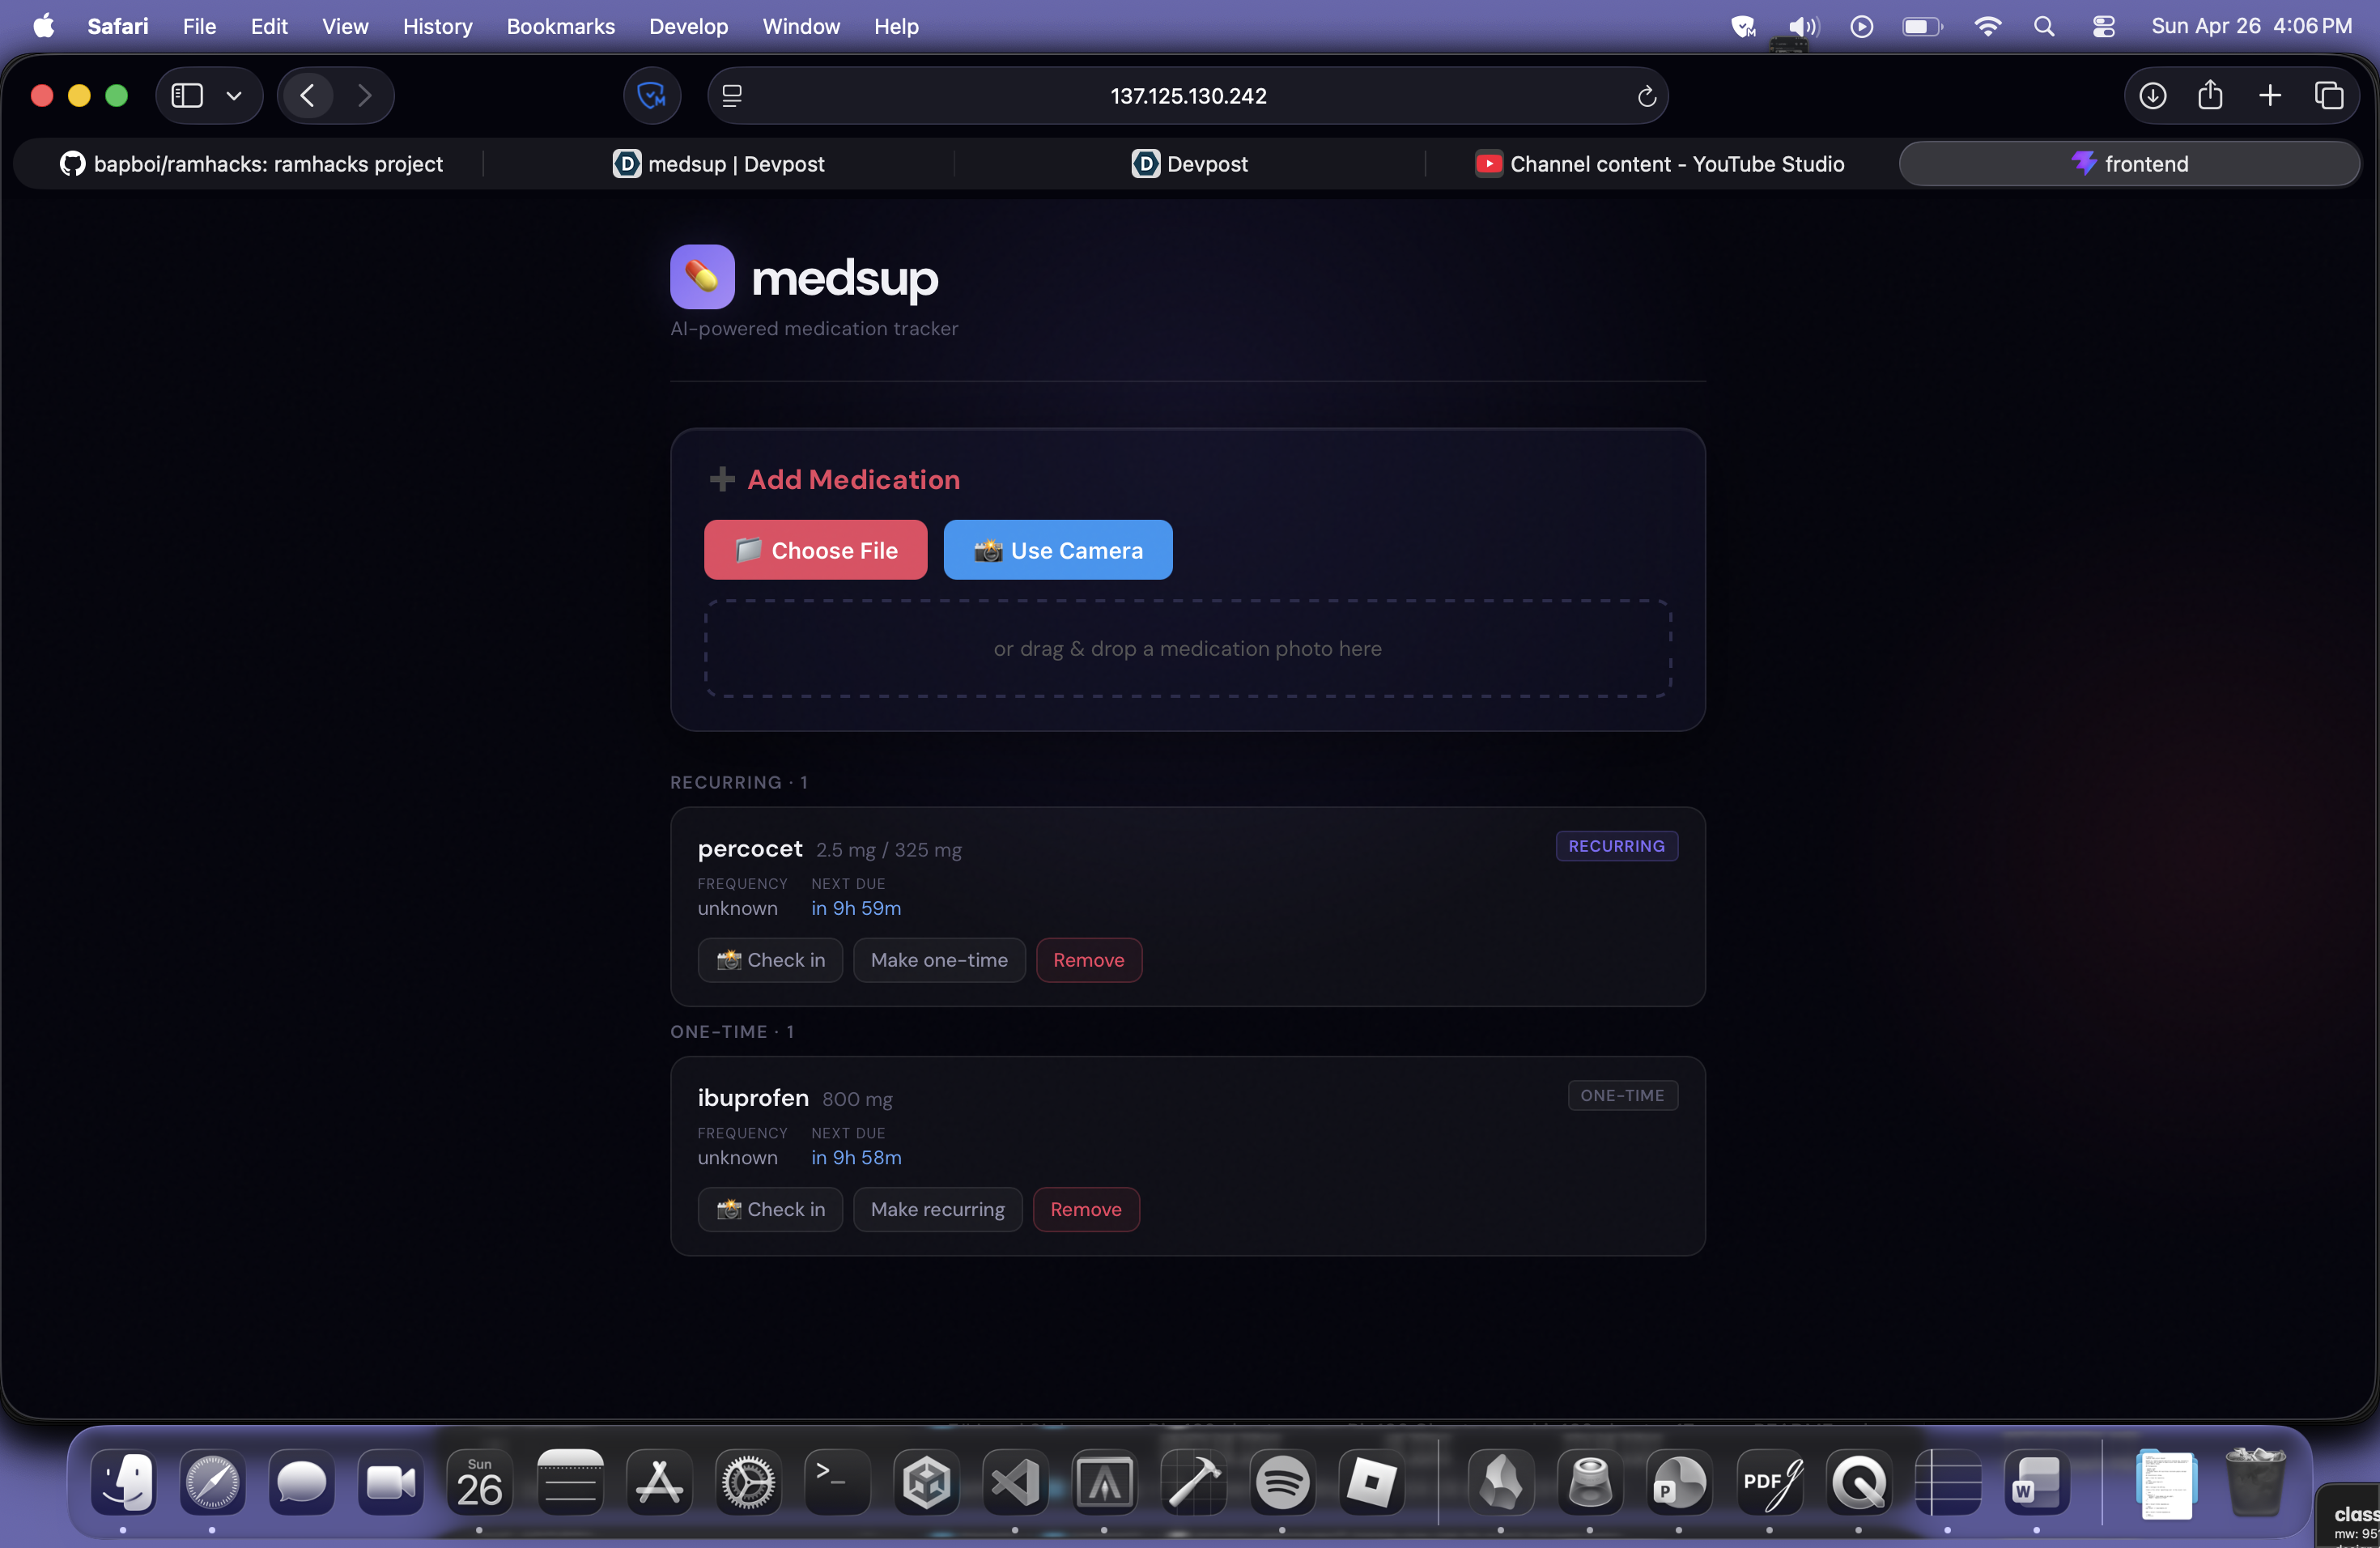The image size is (2380, 1548).
Task: Open a new tab with plus icon
Action: tap(2270, 96)
